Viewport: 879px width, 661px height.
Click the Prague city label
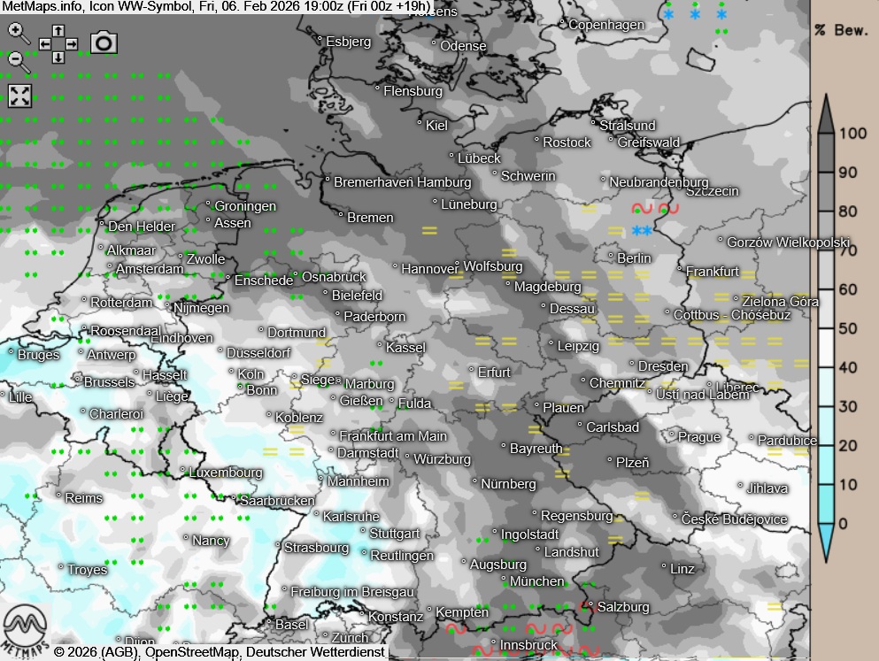(699, 437)
